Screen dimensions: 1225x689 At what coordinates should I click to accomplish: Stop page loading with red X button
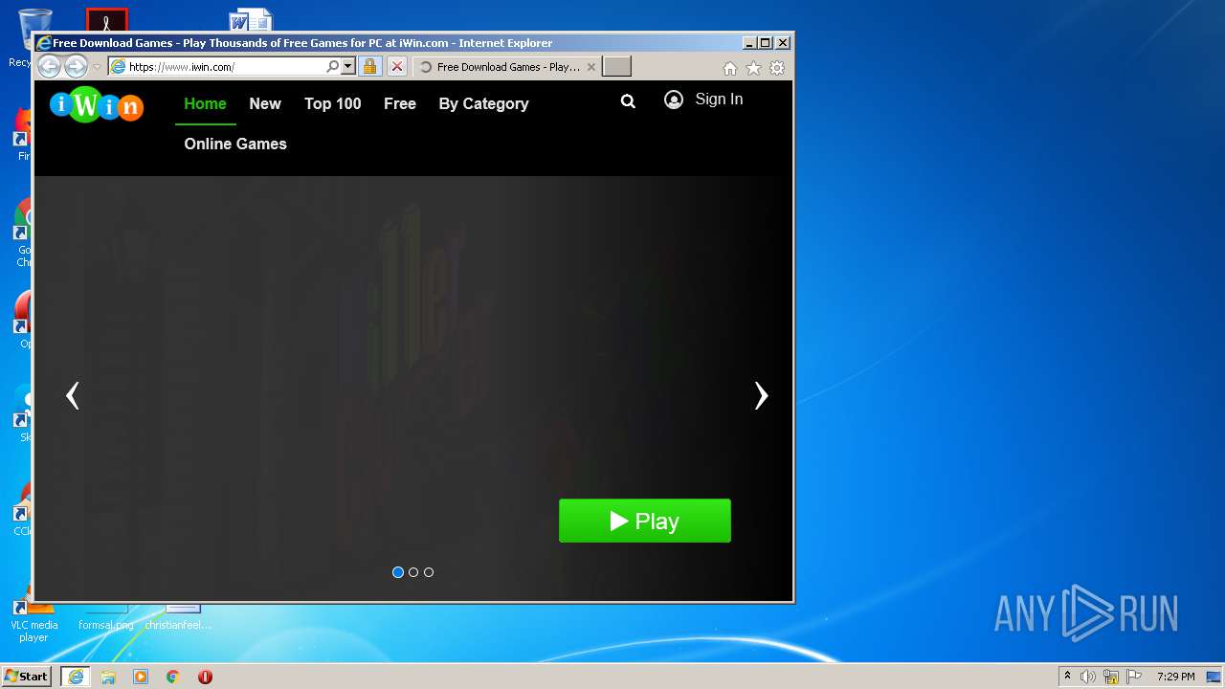click(396, 66)
